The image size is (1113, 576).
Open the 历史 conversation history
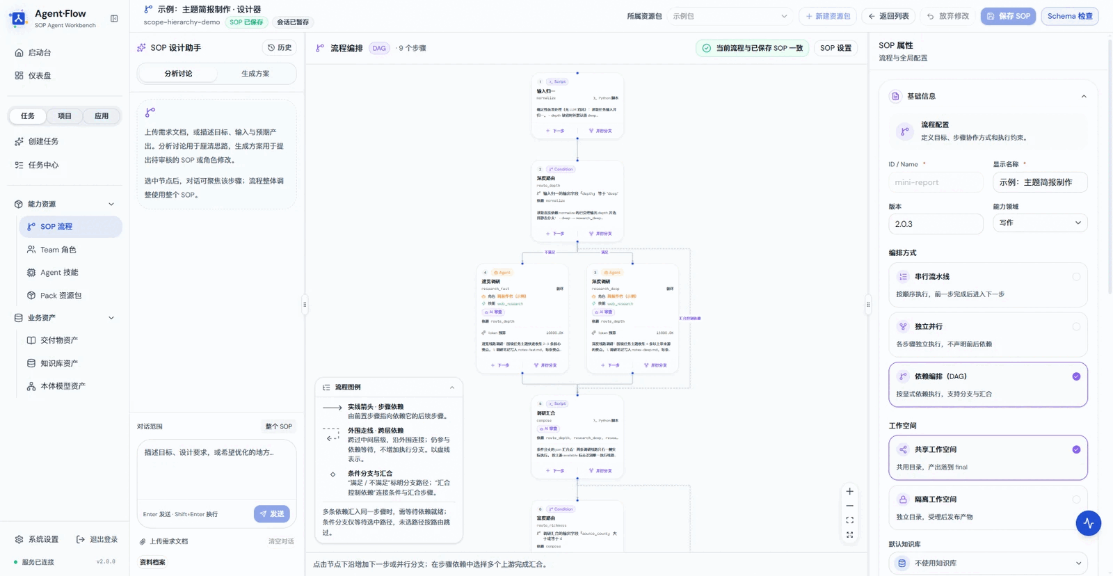click(x=280, y=47)
